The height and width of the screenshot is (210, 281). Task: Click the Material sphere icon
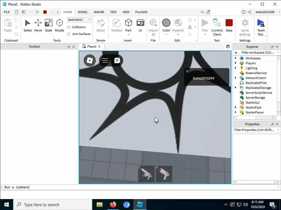[x=178, y=23]
